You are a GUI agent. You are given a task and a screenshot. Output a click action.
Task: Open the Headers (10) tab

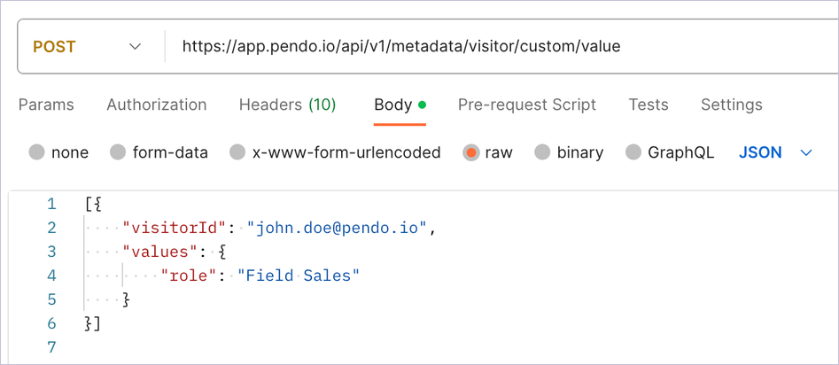[x=287, y=105]
